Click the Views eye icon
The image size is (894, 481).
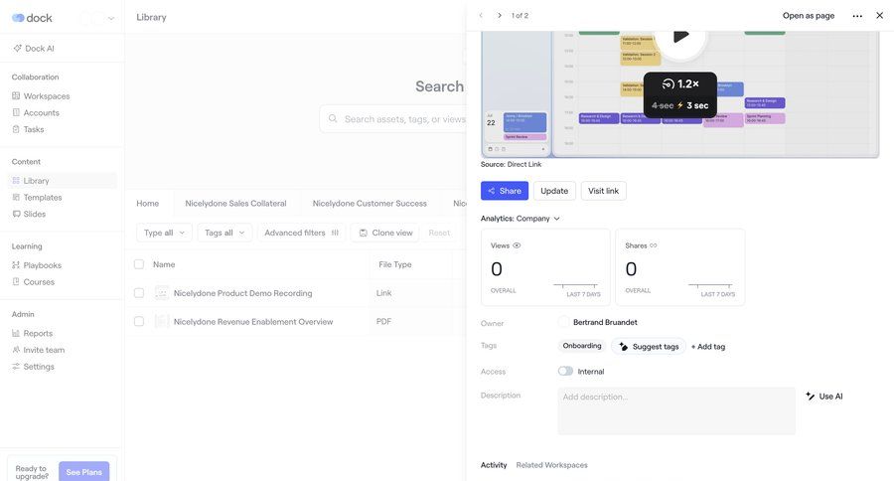point(517,245)
